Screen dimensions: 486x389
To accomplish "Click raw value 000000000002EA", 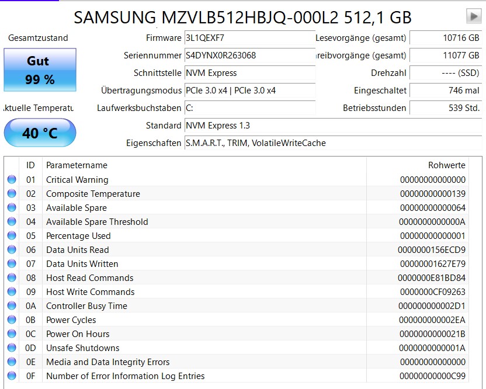I will point(432,320).
